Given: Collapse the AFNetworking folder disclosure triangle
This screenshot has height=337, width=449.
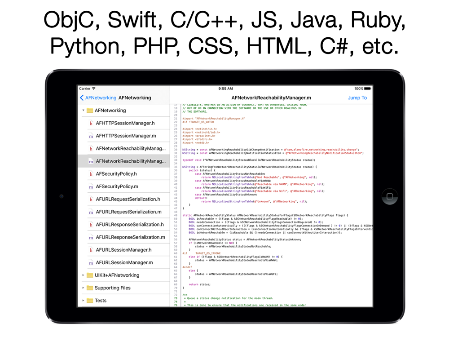Looking at the screenshot, I should pos(84,111).
